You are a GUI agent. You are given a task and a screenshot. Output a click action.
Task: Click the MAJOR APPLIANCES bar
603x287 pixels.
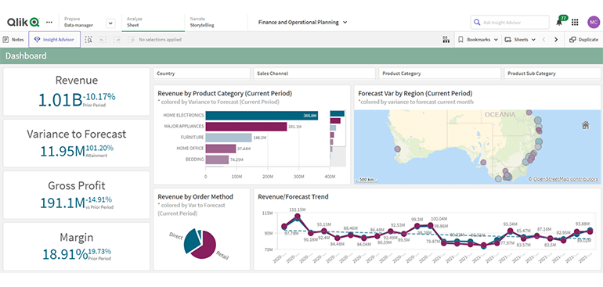click(246, 127)
